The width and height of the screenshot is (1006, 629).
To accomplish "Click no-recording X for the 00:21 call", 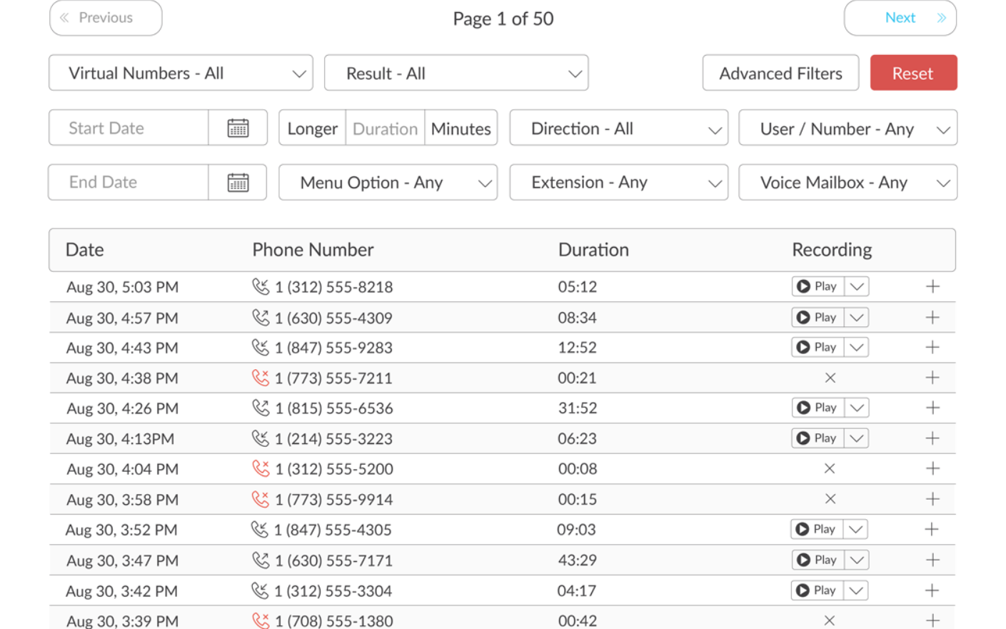I will [x=830, y=378].
